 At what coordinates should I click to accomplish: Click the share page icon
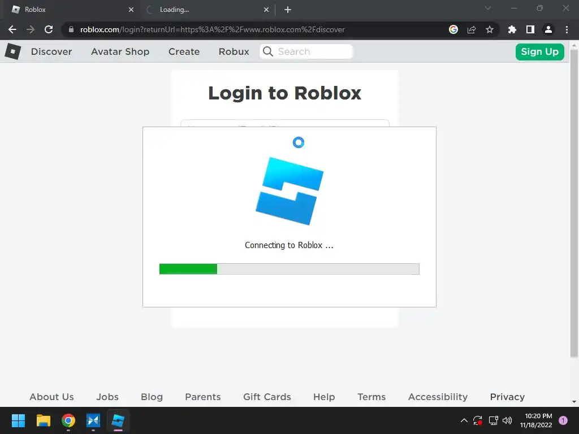(472, 29)
